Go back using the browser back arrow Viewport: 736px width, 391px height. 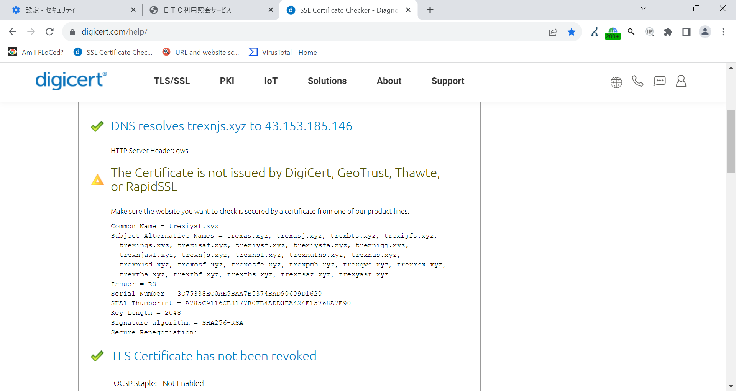tap(13, 32)
